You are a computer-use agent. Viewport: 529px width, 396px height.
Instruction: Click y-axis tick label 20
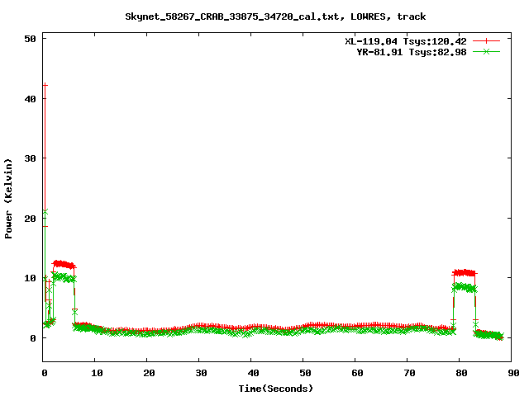click(30, 219)
